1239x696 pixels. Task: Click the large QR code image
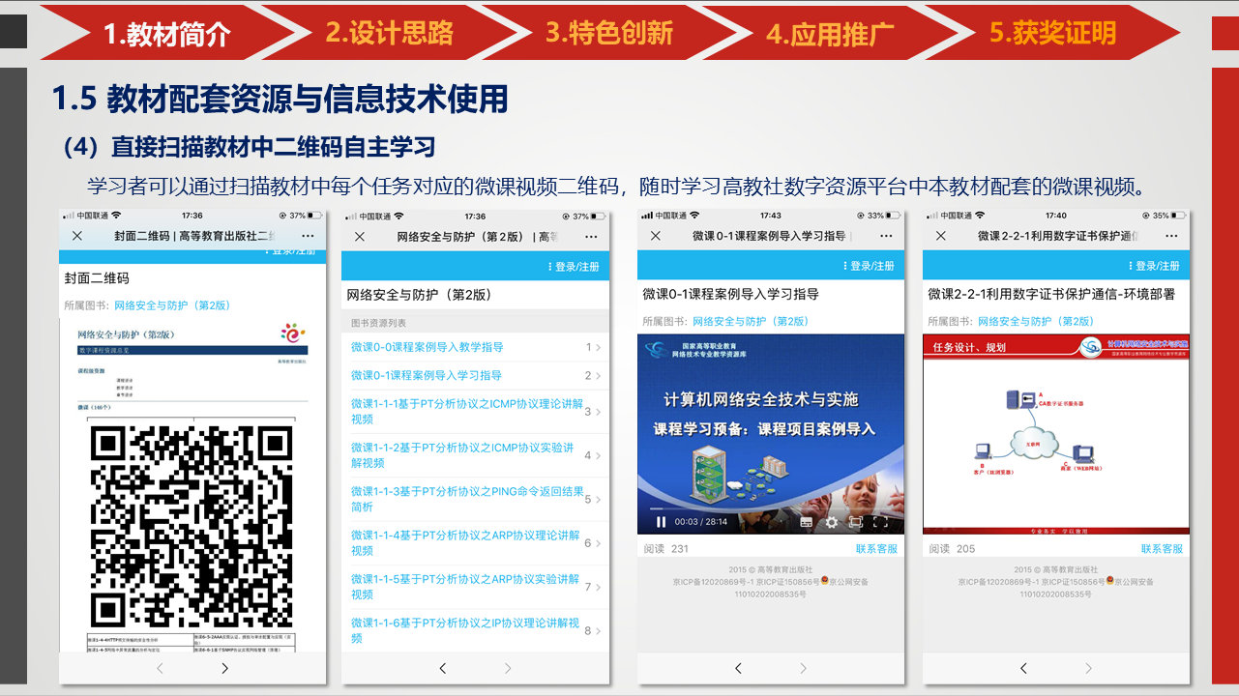(x=192, y=526)
